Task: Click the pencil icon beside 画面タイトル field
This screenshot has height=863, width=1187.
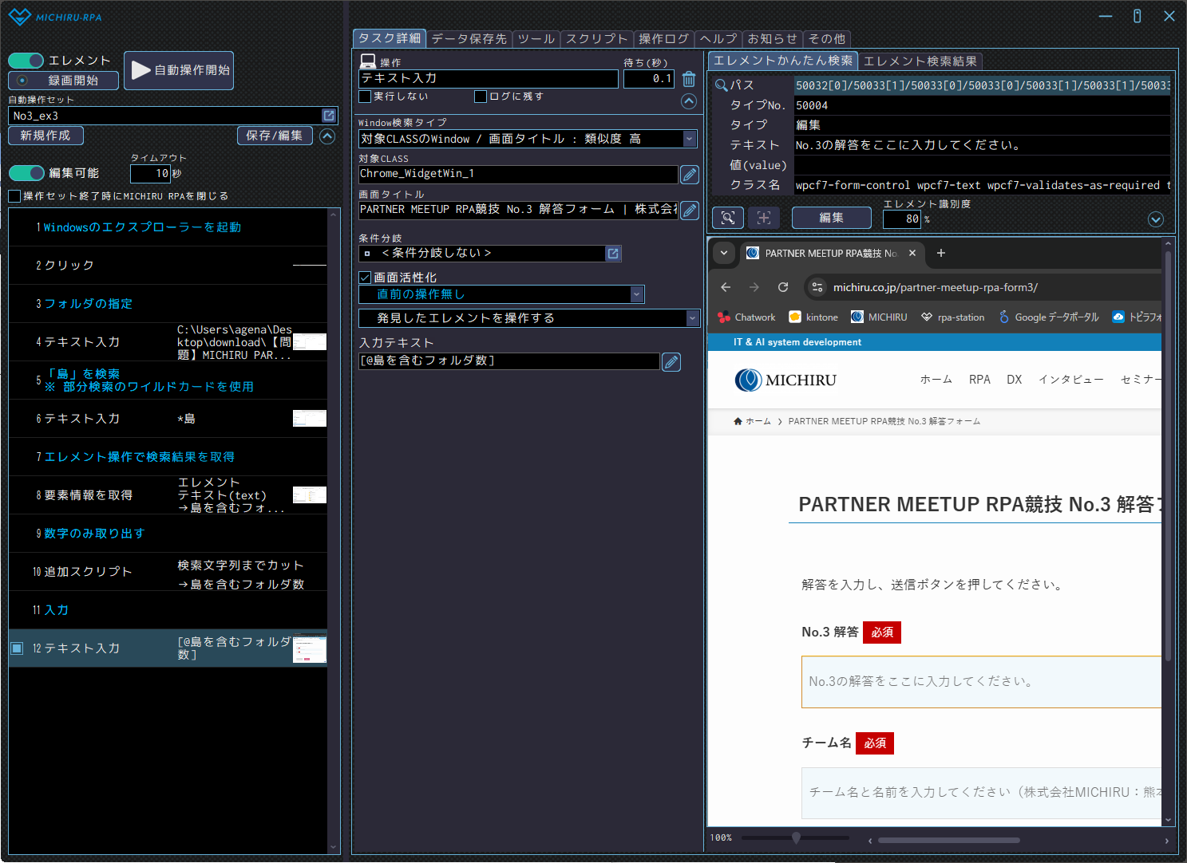Action: tap(689, 211)
